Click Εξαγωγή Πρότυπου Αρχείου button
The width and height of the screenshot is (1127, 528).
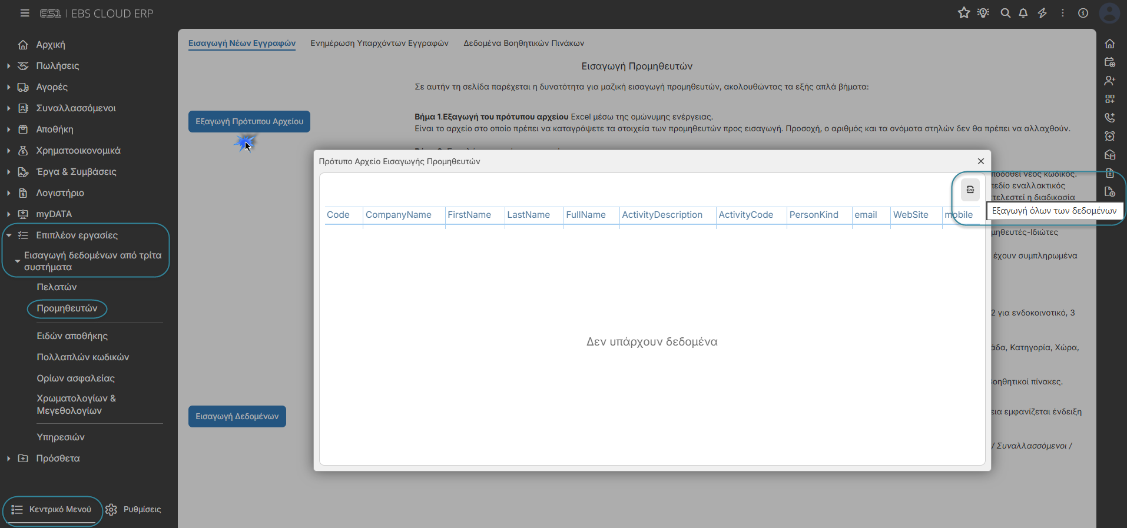[249, 122]
